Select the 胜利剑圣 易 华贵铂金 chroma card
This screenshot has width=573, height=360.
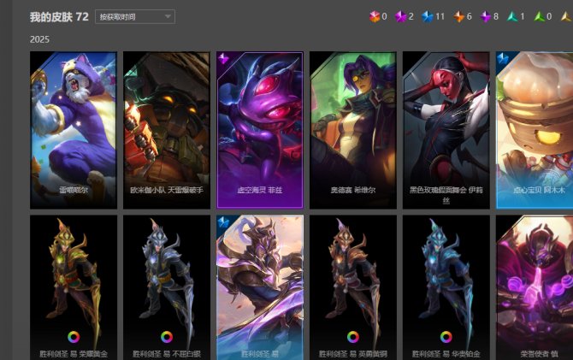coord(446,287)
